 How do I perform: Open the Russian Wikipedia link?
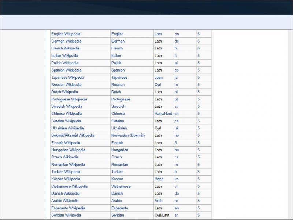pyautogui.click(x=66, y=85)
